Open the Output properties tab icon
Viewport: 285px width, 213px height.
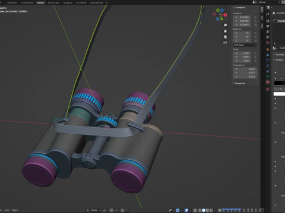click(x=268, y=26)
